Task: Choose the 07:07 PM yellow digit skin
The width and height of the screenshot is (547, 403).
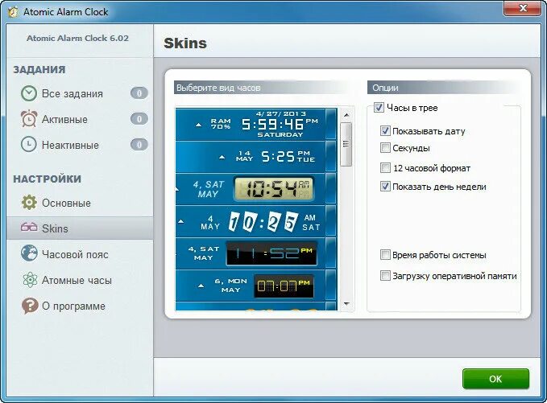Action: 256,286
